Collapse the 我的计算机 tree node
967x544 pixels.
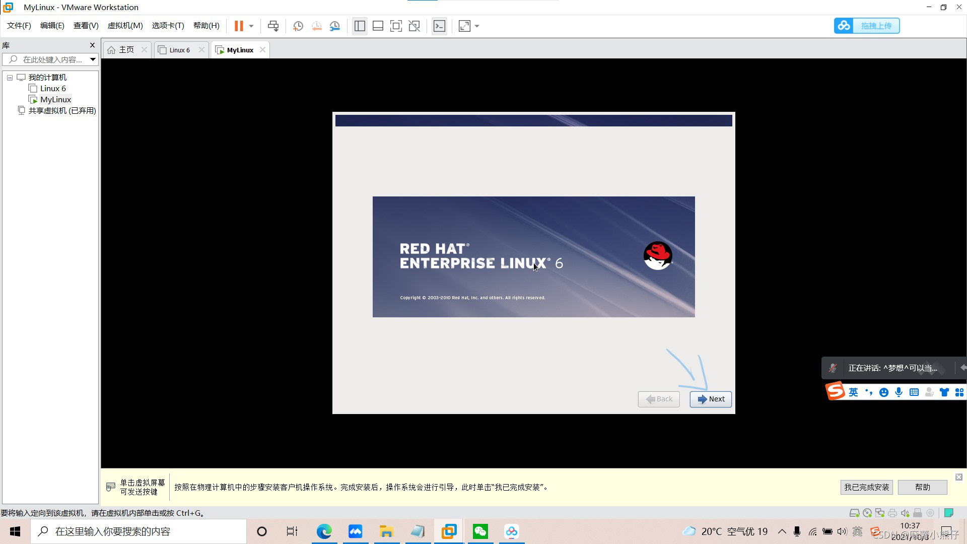click(10, 78)
